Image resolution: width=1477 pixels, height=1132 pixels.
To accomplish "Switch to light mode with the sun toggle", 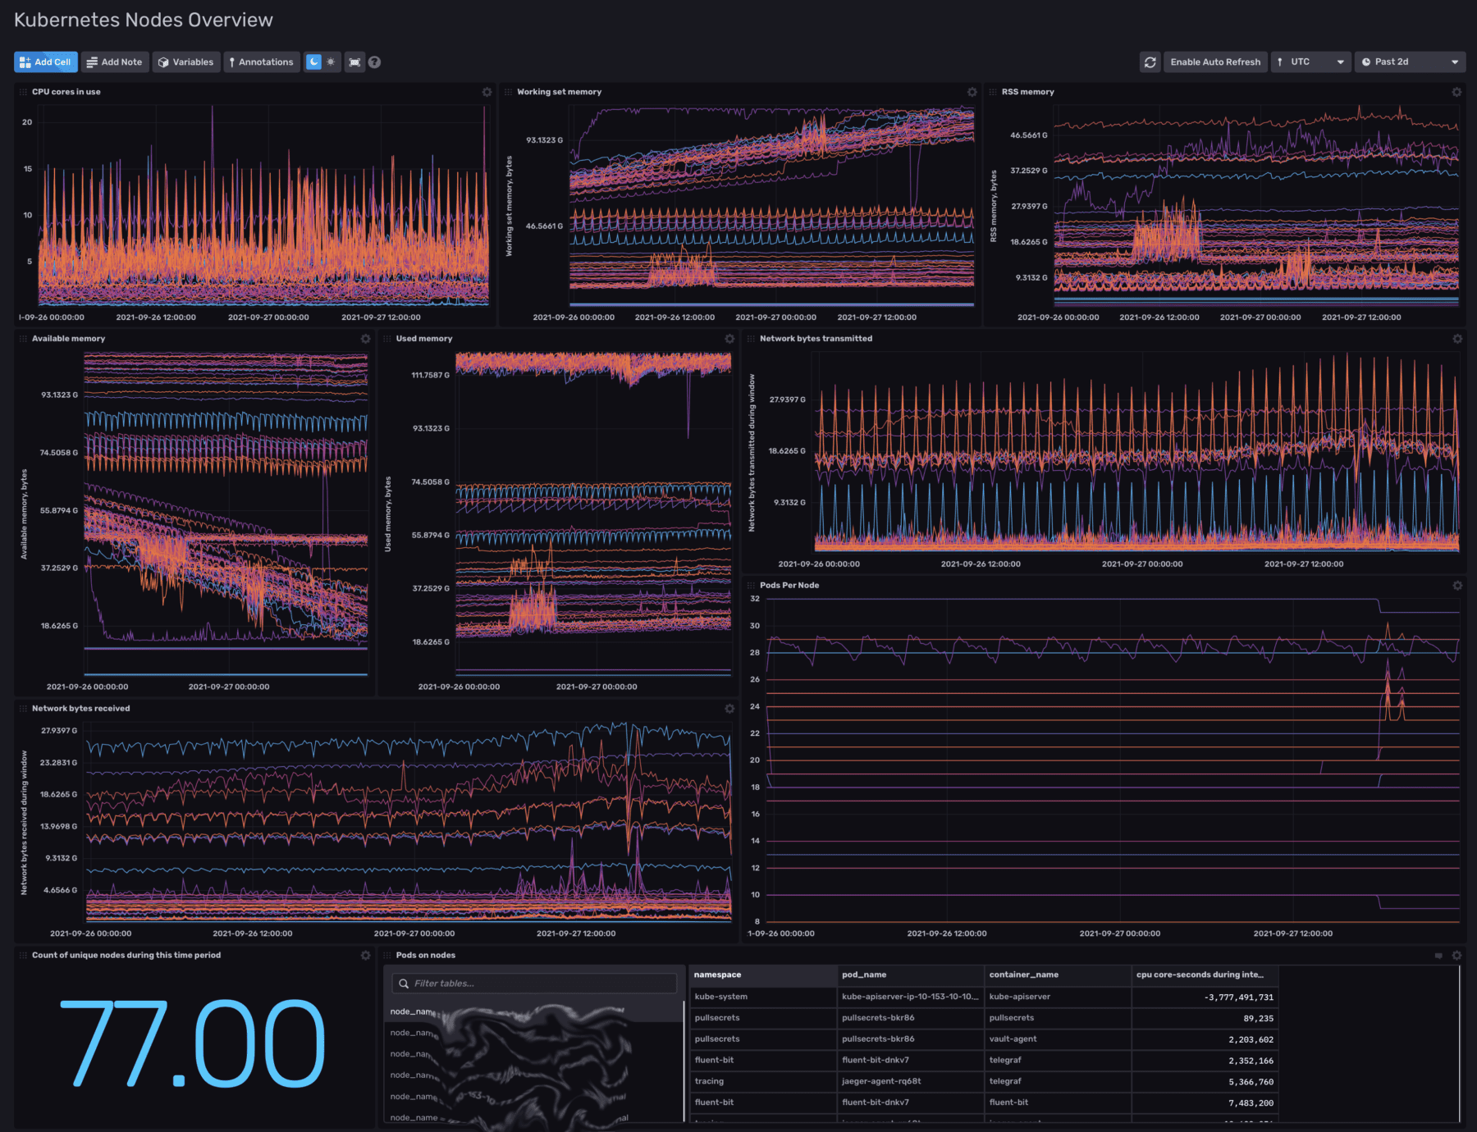I will click(x=331, y=62).
